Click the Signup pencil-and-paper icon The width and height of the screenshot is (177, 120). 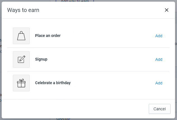point(21,59)
